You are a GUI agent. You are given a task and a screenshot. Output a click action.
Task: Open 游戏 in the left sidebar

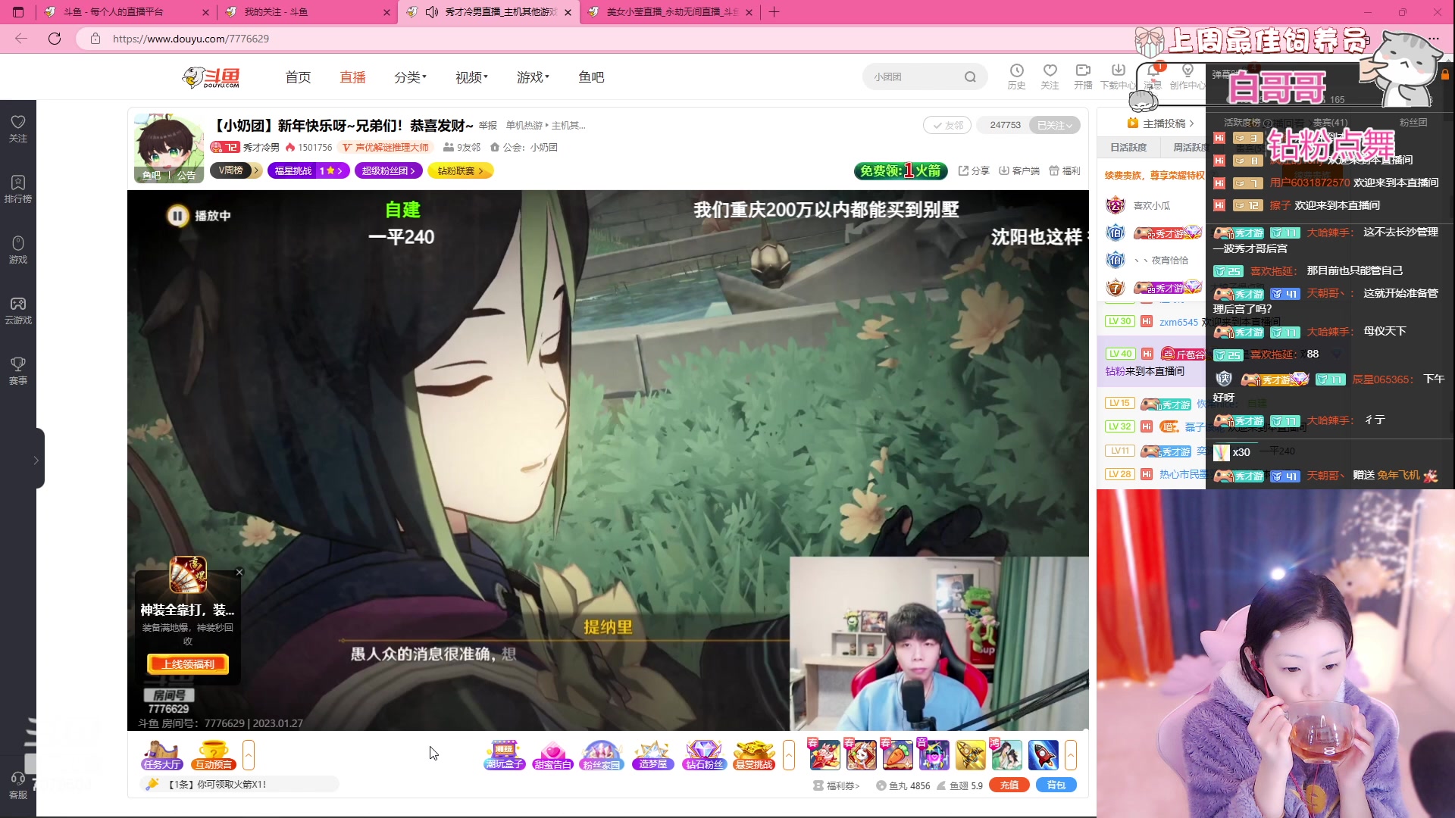click(x=18, y=249)
